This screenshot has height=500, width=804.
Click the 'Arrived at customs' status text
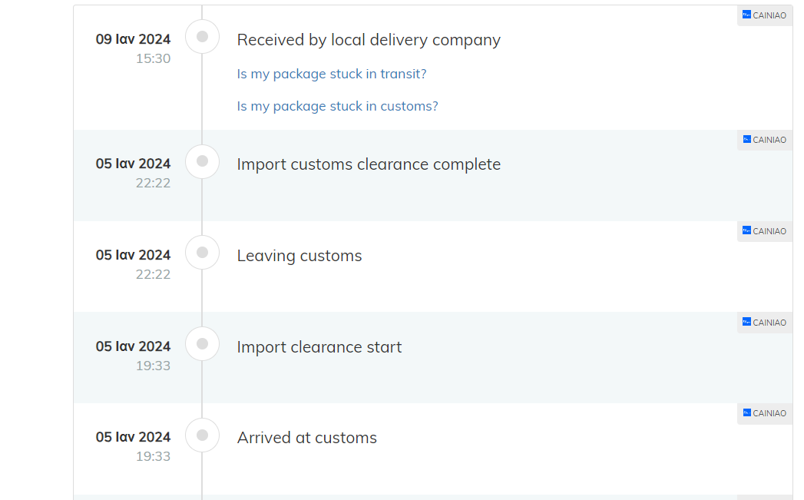tap(306, 438)
